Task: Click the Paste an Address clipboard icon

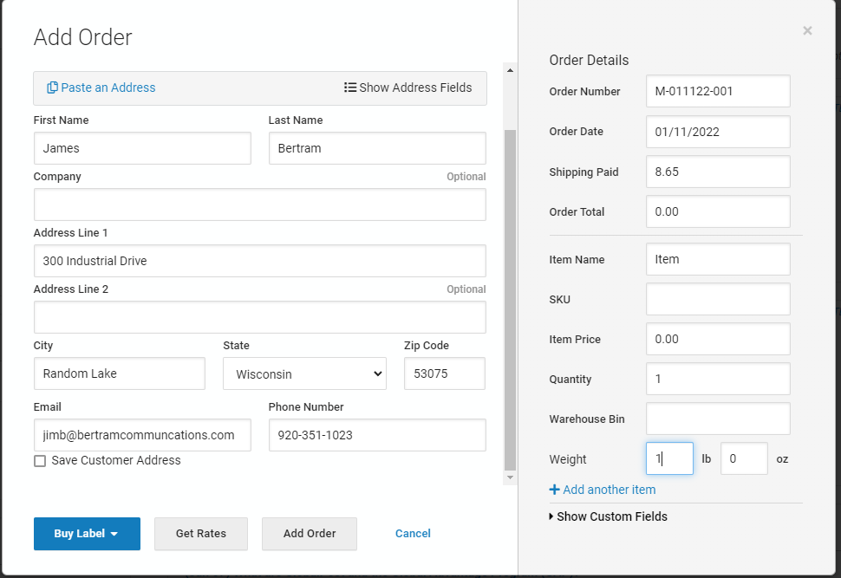Action: click(53, 88)
